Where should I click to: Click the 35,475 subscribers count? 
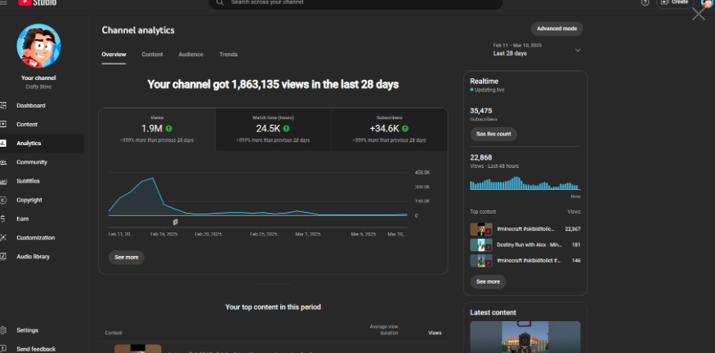(x=481, y=111)
